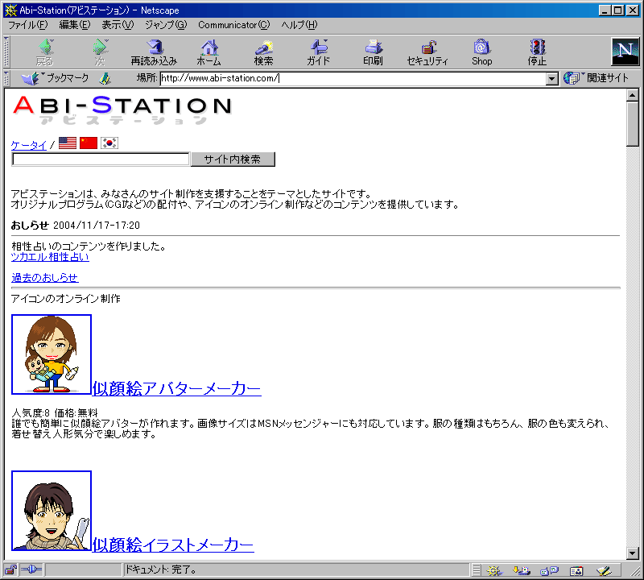
Task: Click the security lock icon in status bar
Action: pyautogui.click(x=10, y=570)
